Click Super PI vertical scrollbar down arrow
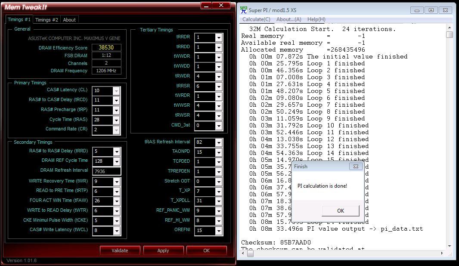This screenshot has height=266, width=459. [x=450, y=246]
